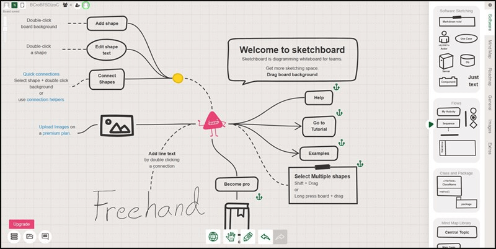This screenshot has height=249, width=496.
Task: Open the Roadmap tab
Action: [x=490, y=77]
